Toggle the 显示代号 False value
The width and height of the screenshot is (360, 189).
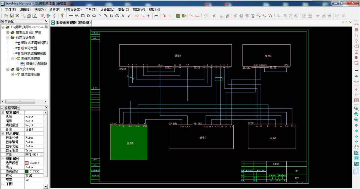(29, 137)
